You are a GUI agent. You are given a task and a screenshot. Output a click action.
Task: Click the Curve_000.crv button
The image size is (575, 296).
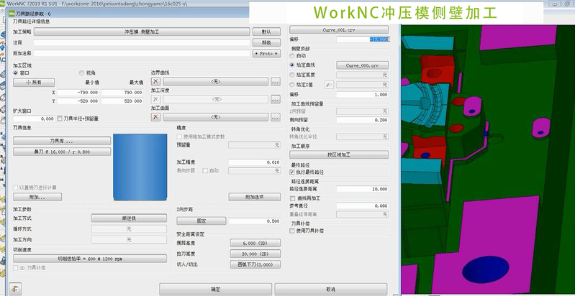pyautogui.click(x=362, y=65)
